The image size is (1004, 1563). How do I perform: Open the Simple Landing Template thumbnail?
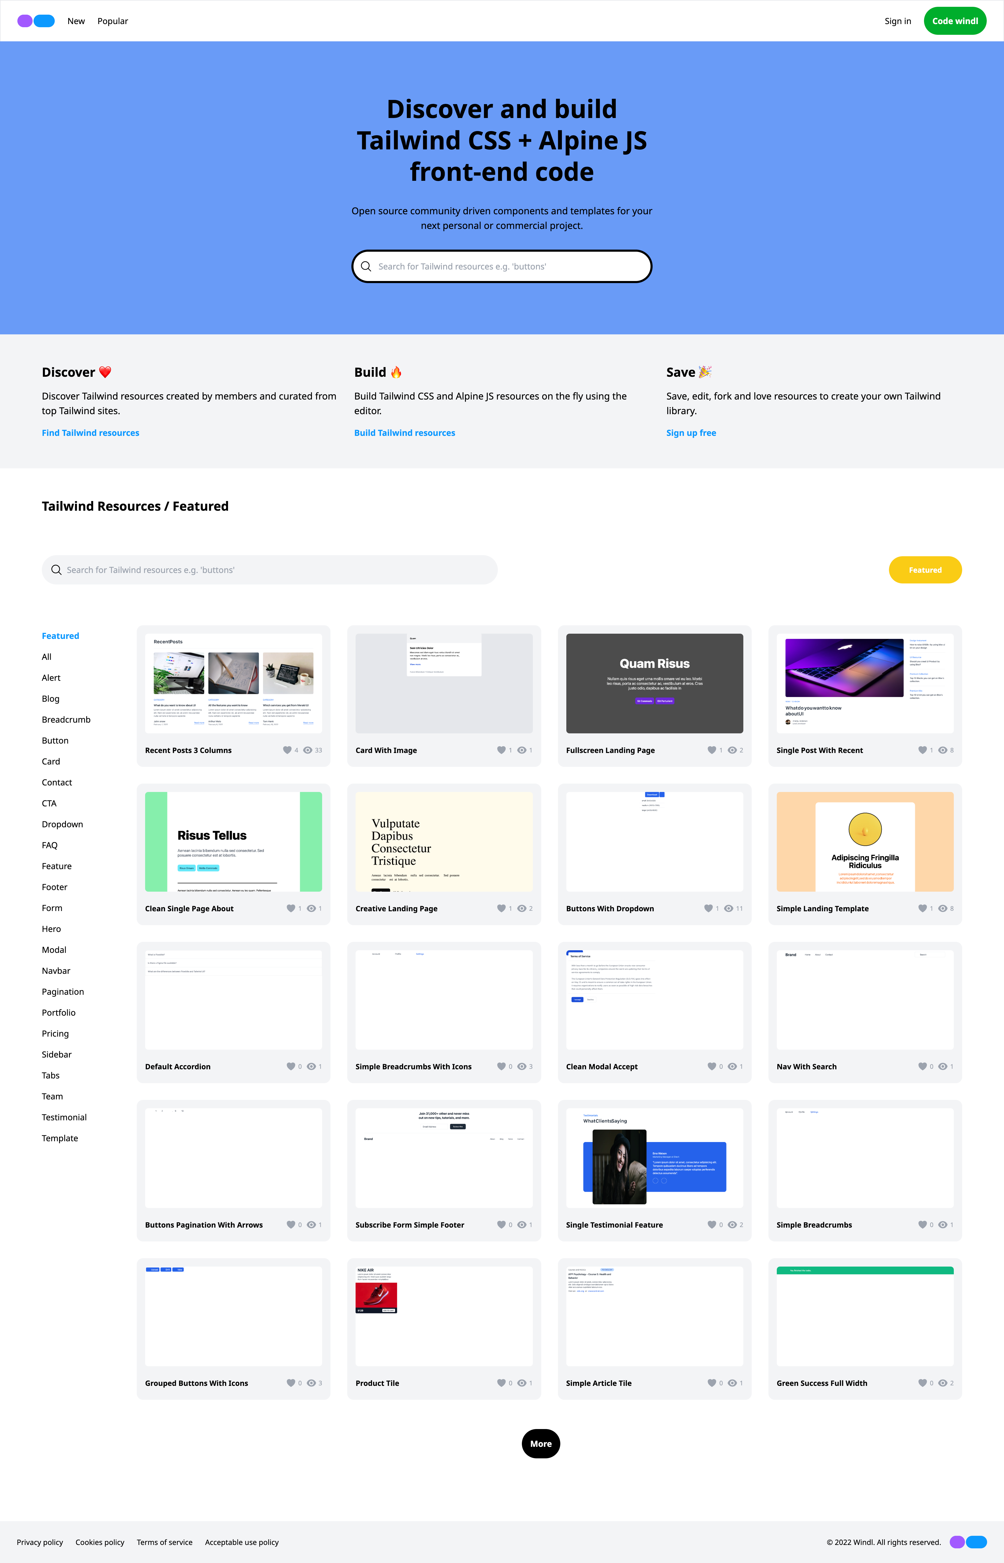click(x=865, y=841)
